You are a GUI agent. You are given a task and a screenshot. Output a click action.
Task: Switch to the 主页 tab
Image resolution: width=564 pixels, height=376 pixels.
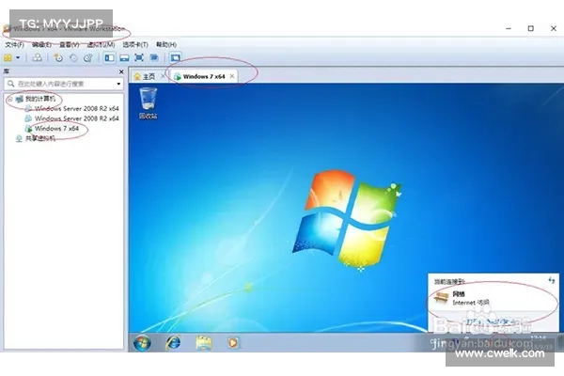click(x=144, y=75)
